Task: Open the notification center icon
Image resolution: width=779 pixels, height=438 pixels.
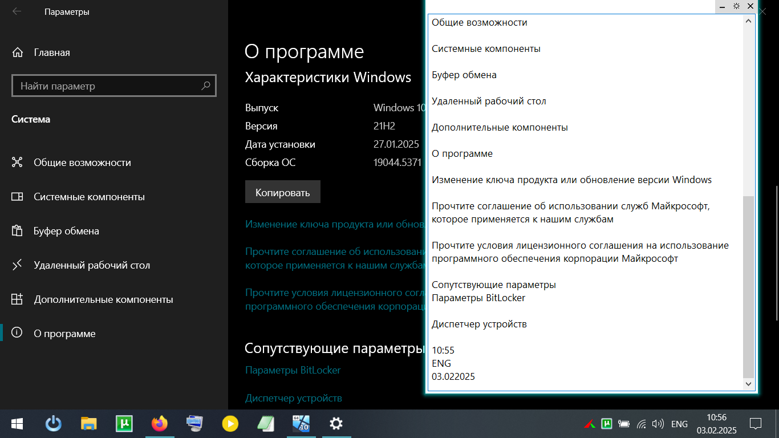Action: tap(756, 424)
